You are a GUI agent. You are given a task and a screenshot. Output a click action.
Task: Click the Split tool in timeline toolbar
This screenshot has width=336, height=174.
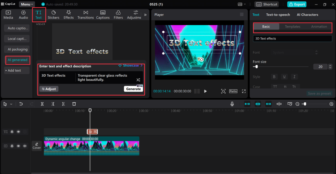[42, 104]
